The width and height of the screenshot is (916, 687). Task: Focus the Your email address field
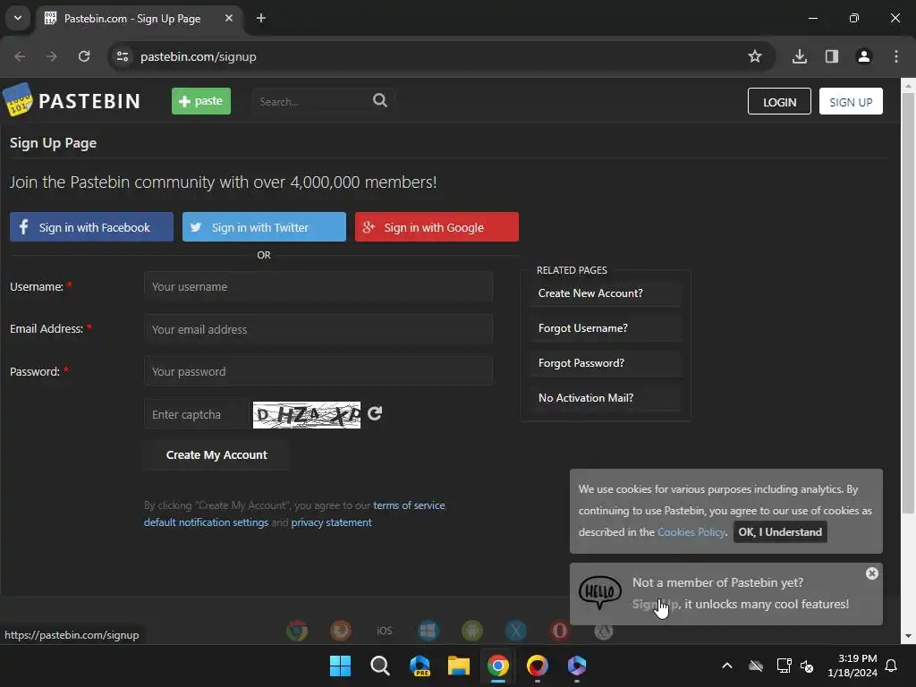(x=318, y=329)
